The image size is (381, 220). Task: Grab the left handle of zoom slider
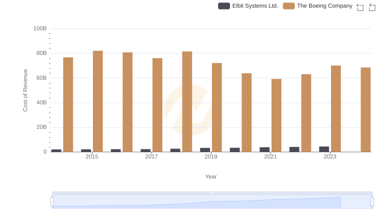coord(52,202)
